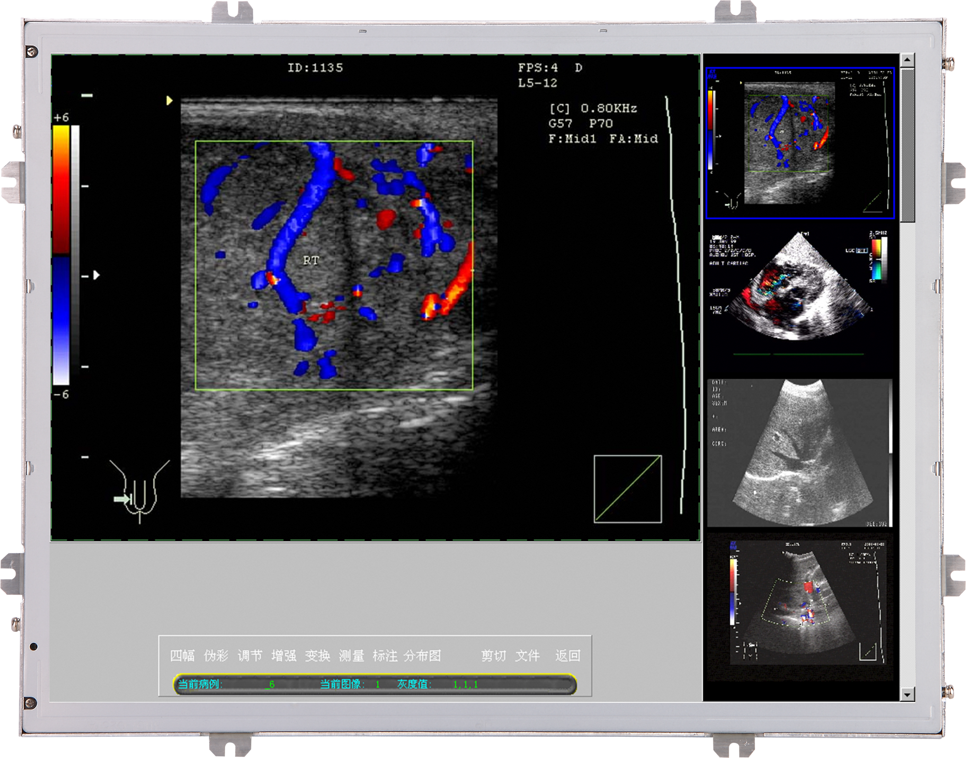The image size is (966, 758).
Task: Click the thumbnail panel scroll-up arrow
Action: [907, 60]
